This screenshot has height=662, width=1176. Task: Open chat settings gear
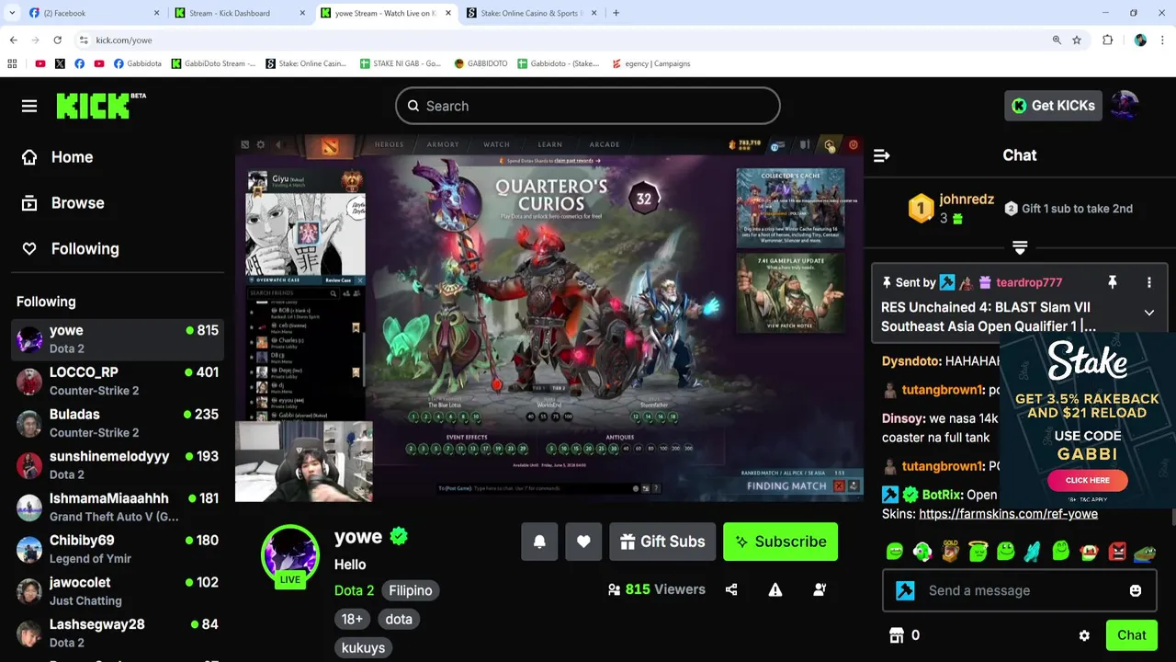click(1084, 635)
